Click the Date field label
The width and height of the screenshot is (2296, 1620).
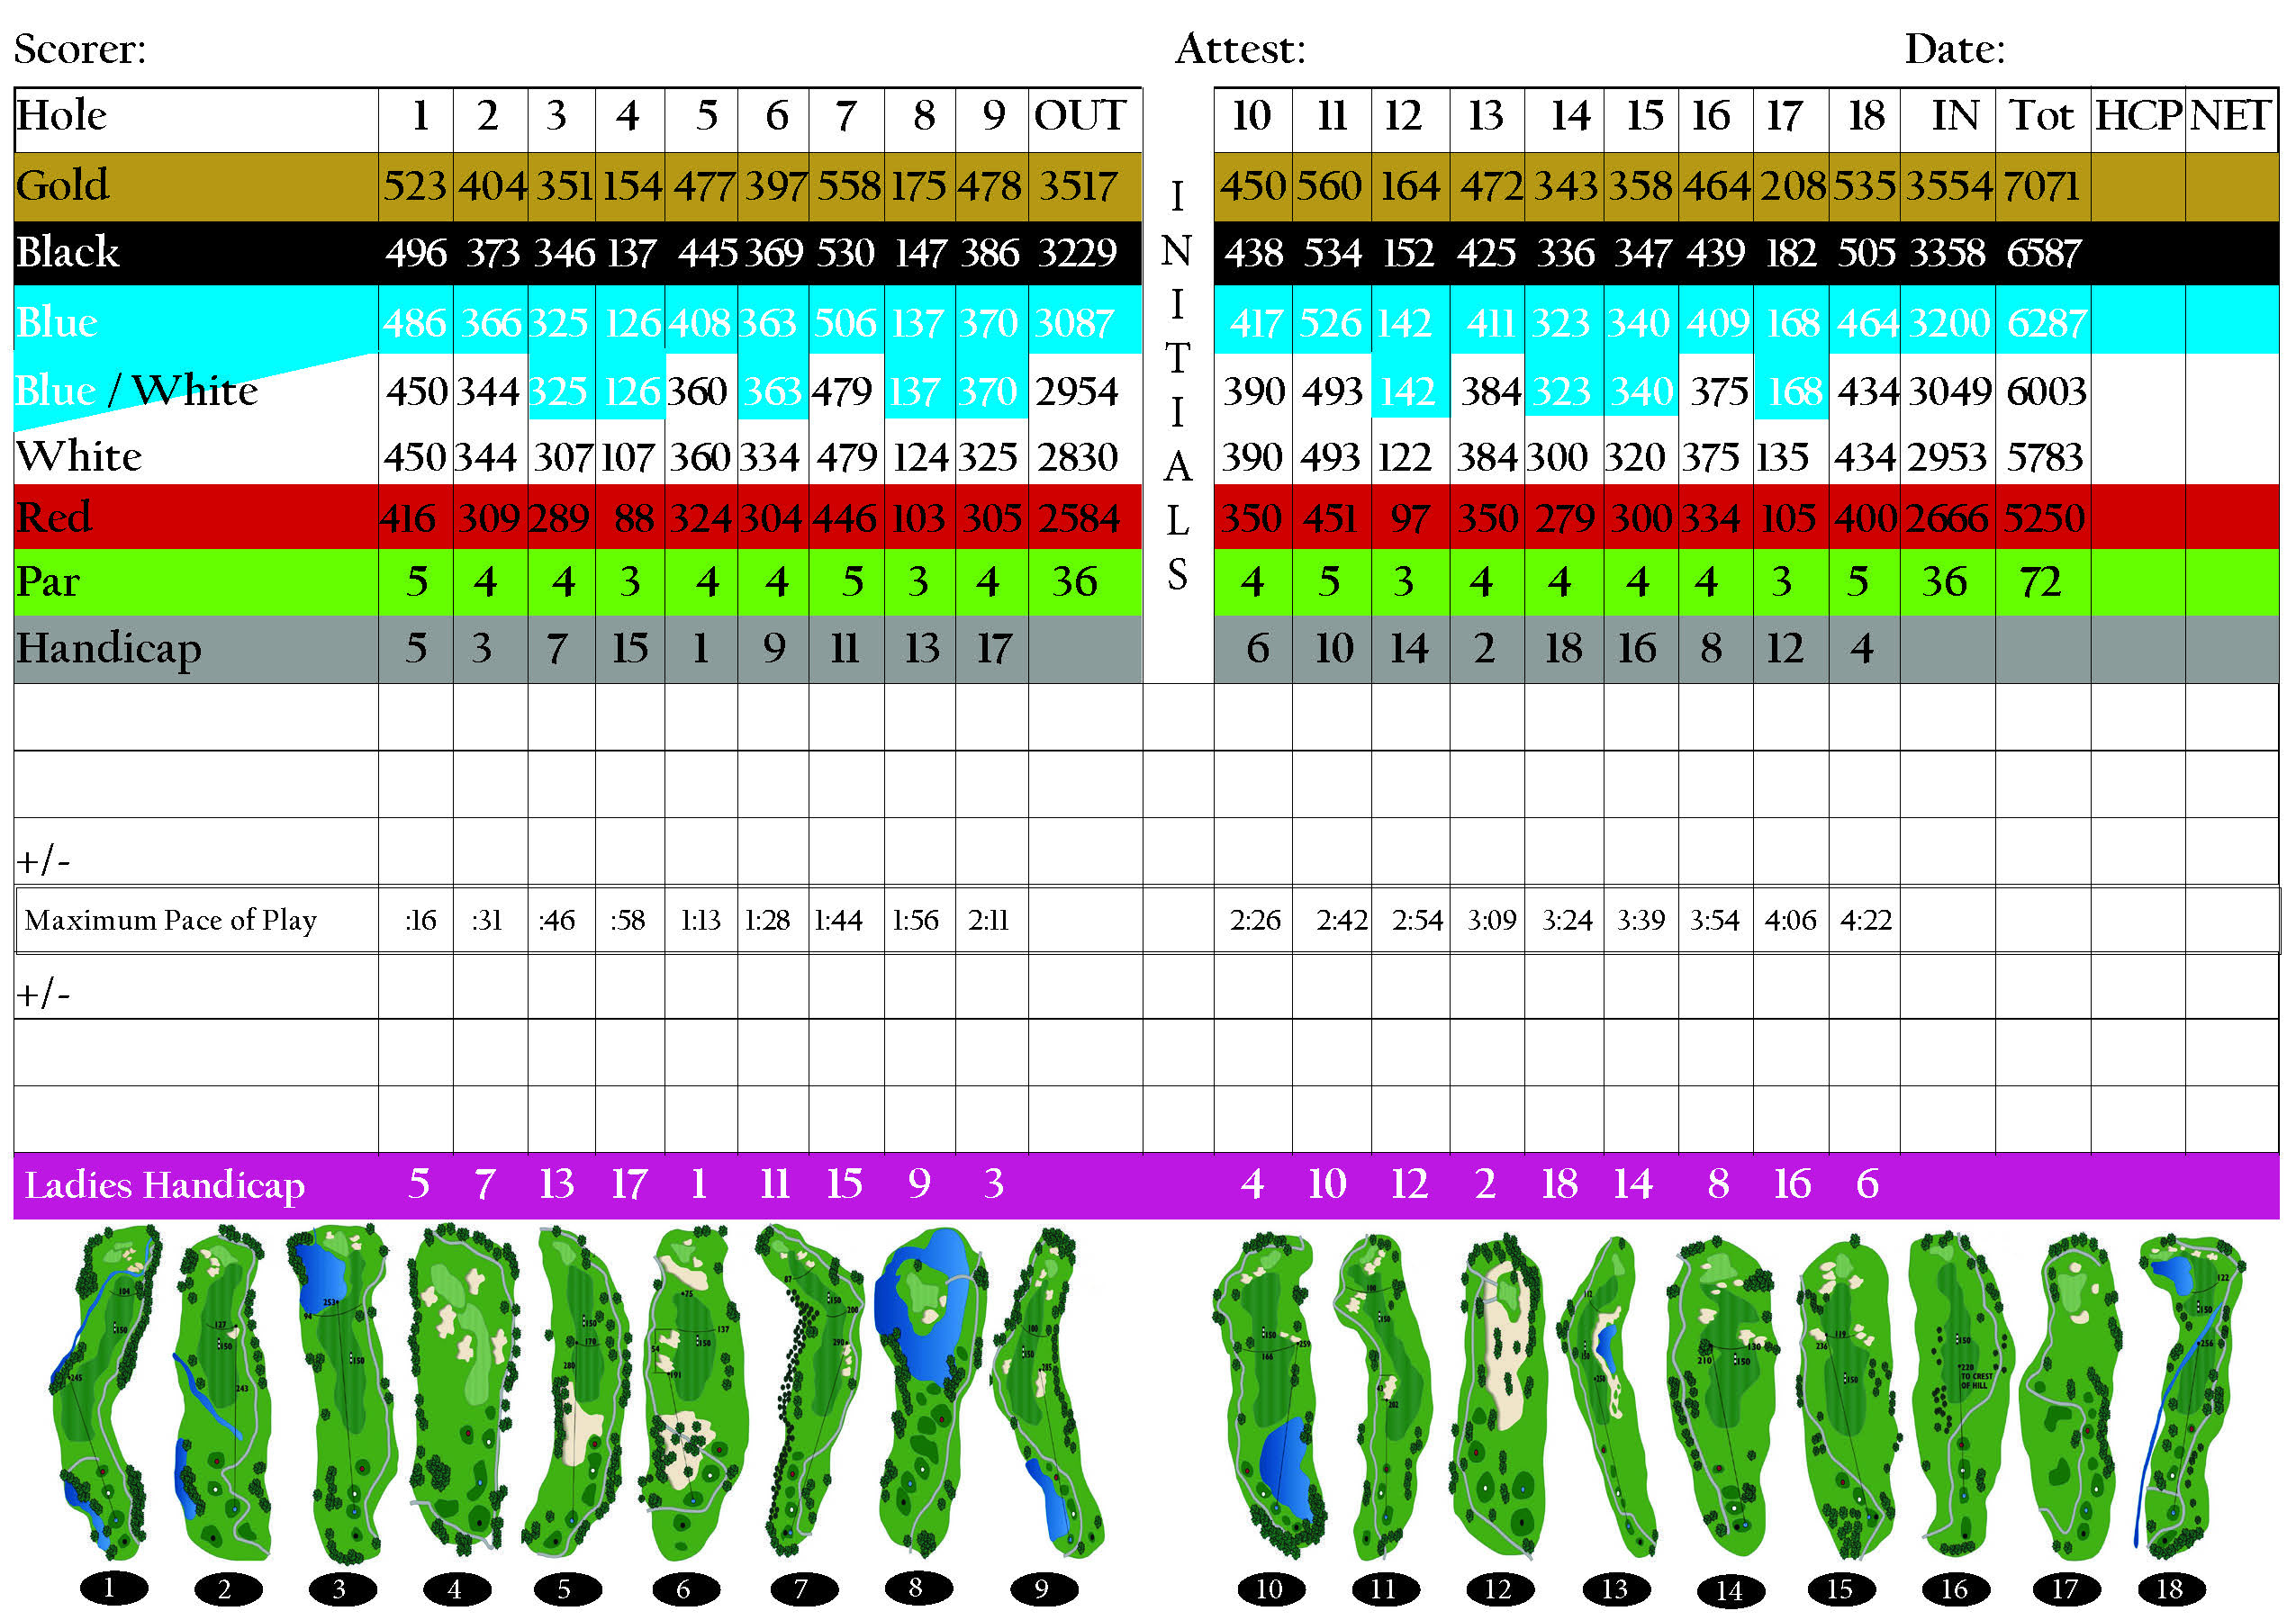point(1953,49)
